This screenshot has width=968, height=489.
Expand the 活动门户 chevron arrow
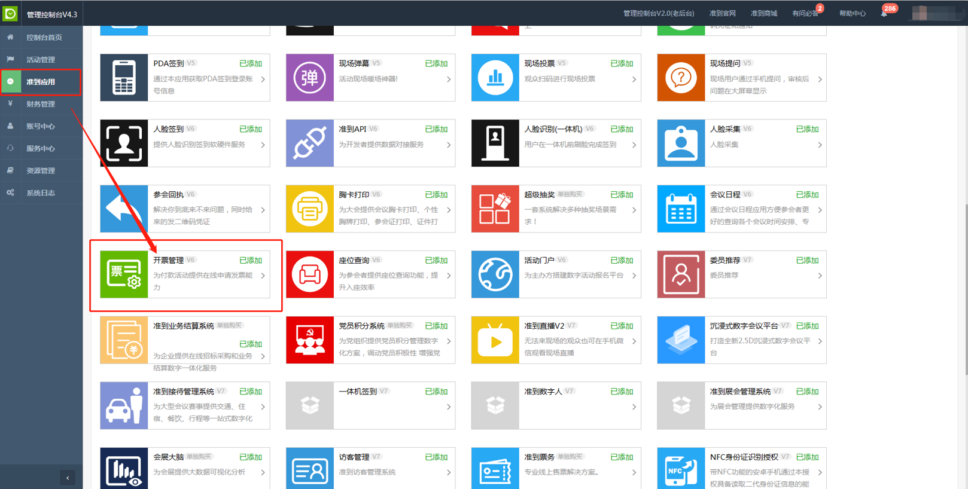coord(634,276)
